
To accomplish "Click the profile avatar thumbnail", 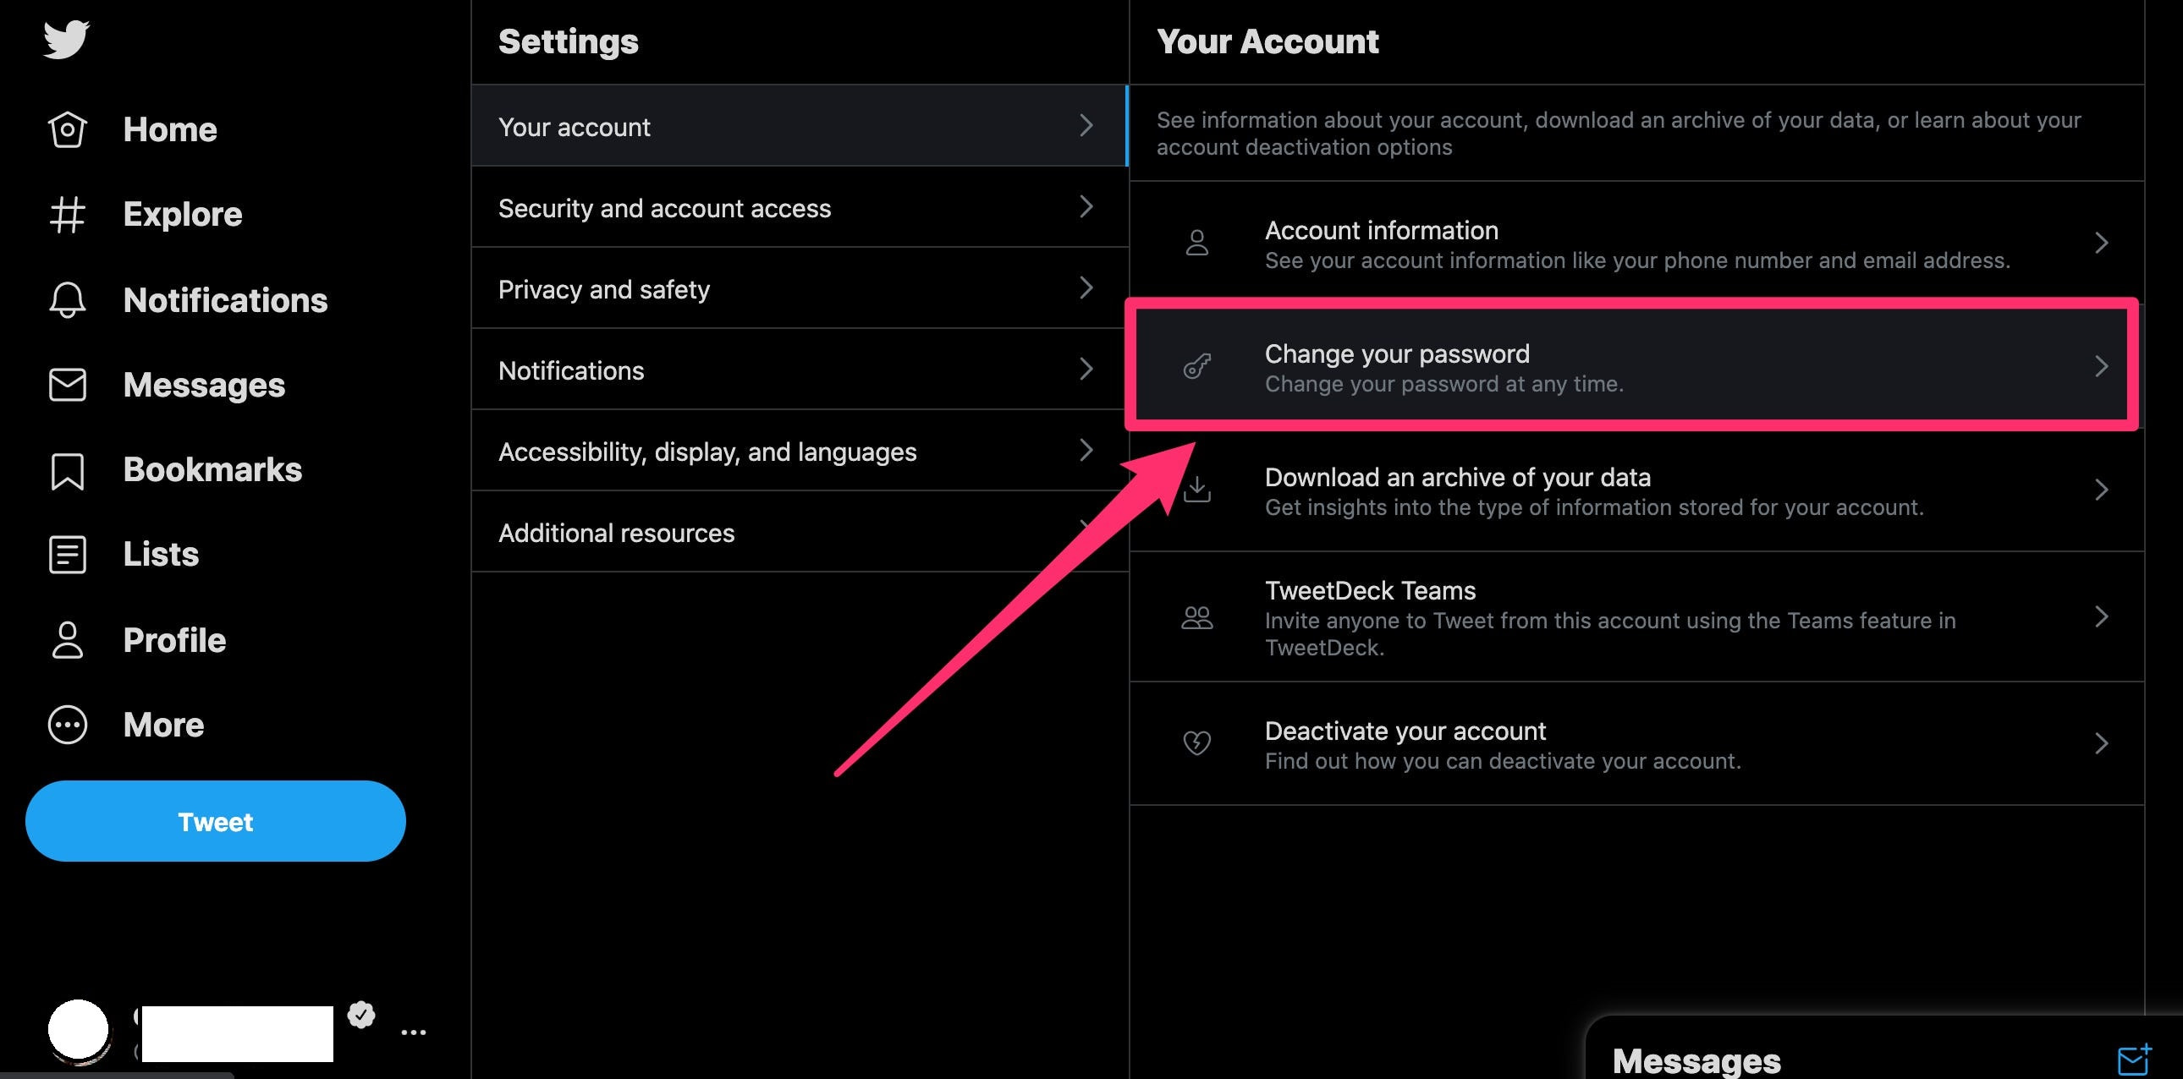I will (79, 1030).
